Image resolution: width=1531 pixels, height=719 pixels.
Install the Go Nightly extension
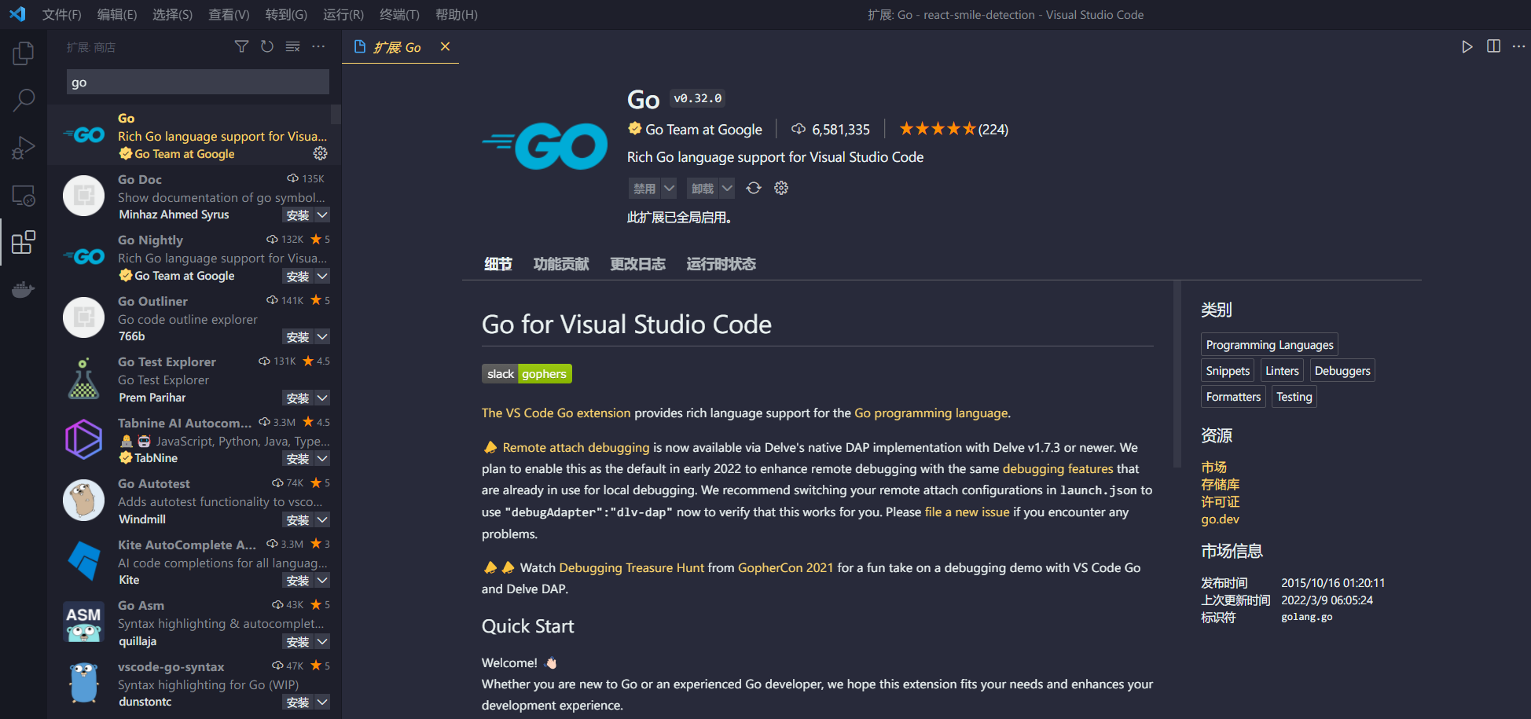pos(298,276)
